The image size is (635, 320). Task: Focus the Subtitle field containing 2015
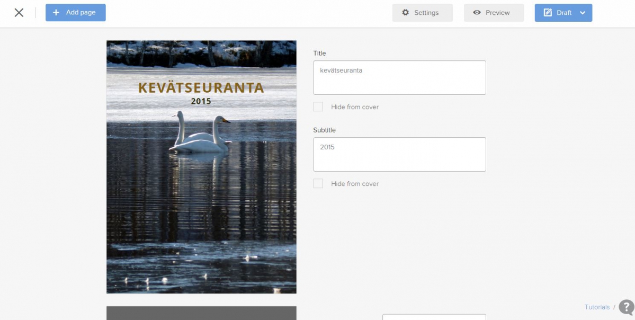coord(399,154)
